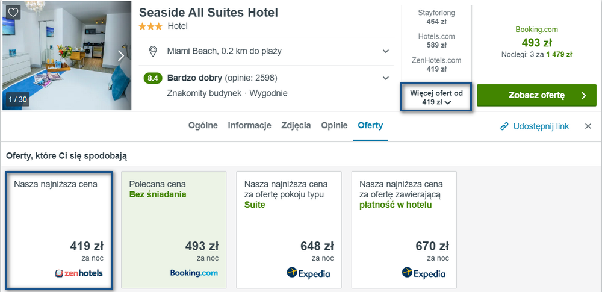Screen dimensions: 602x292
Task: Switch to the Opinie tab
Action: pyautogui.click(x=334, y=126)
